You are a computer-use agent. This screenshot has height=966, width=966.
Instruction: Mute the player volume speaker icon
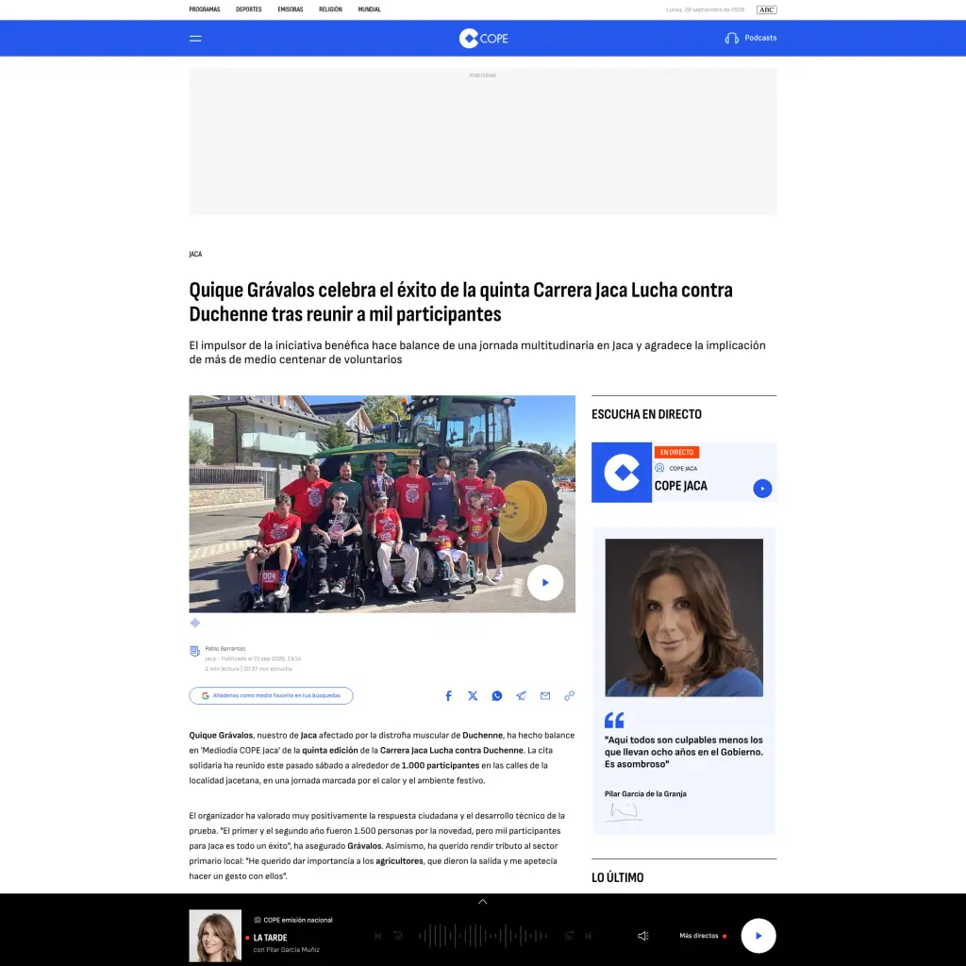click(x=642, y=936)
